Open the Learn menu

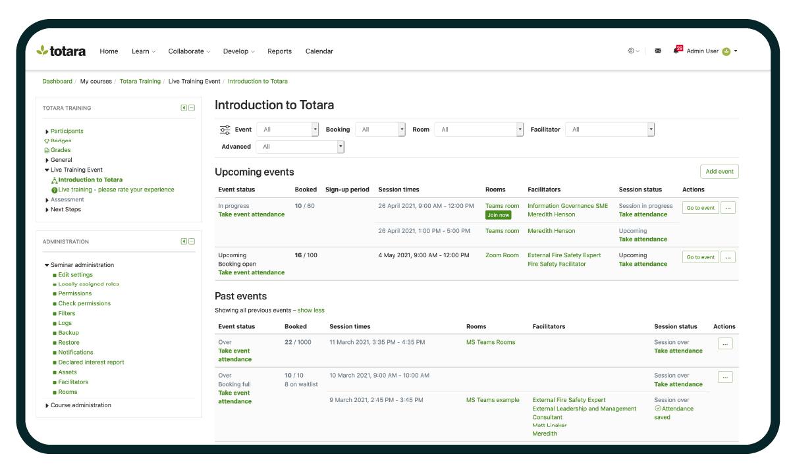143,51
